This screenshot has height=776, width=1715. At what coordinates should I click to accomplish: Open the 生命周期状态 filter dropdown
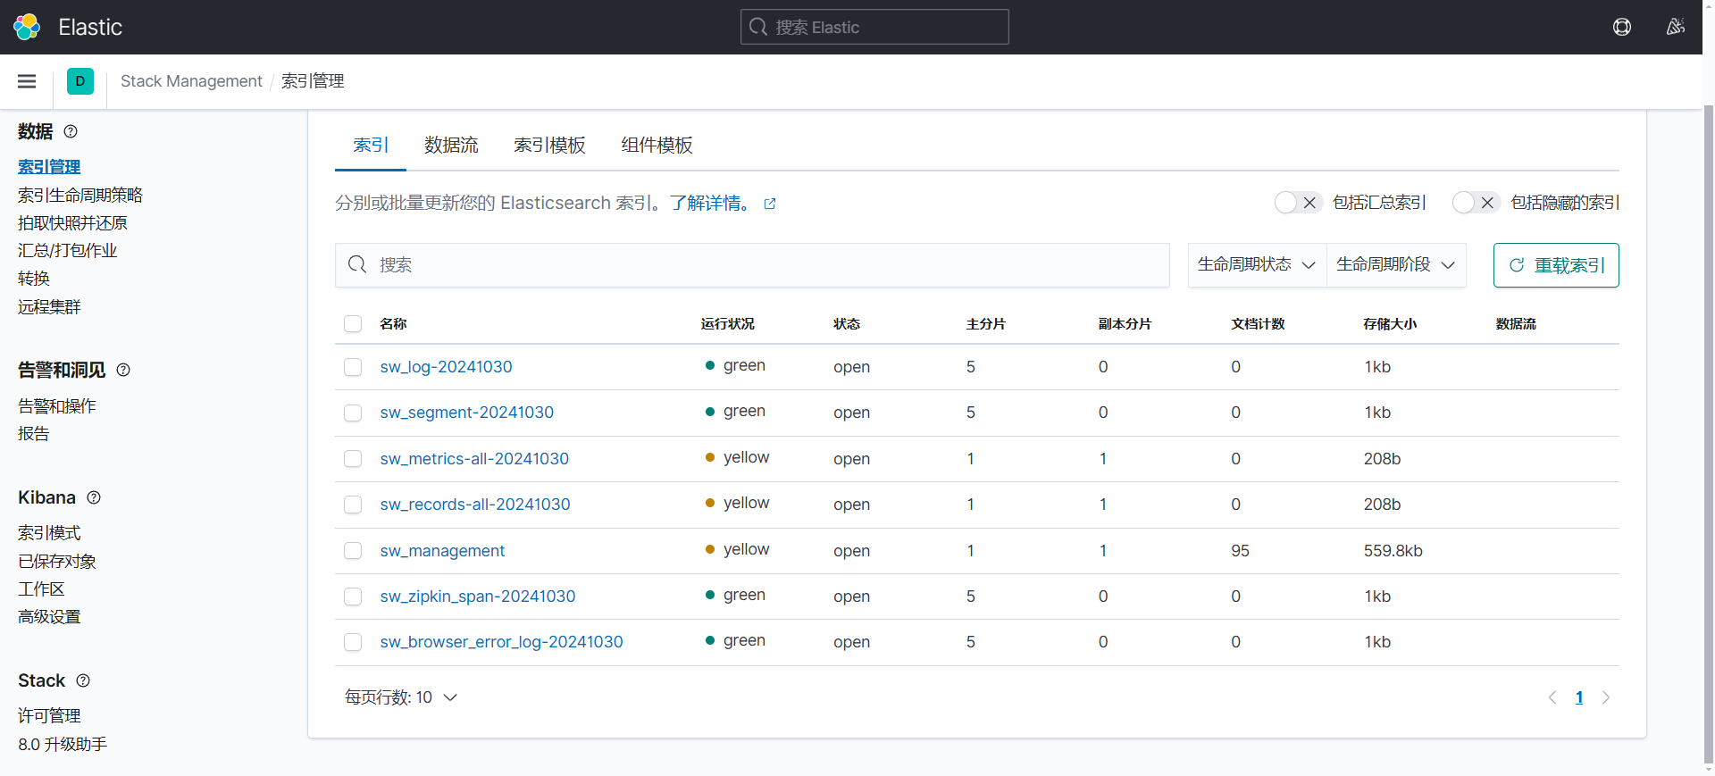click(1257, 264)
